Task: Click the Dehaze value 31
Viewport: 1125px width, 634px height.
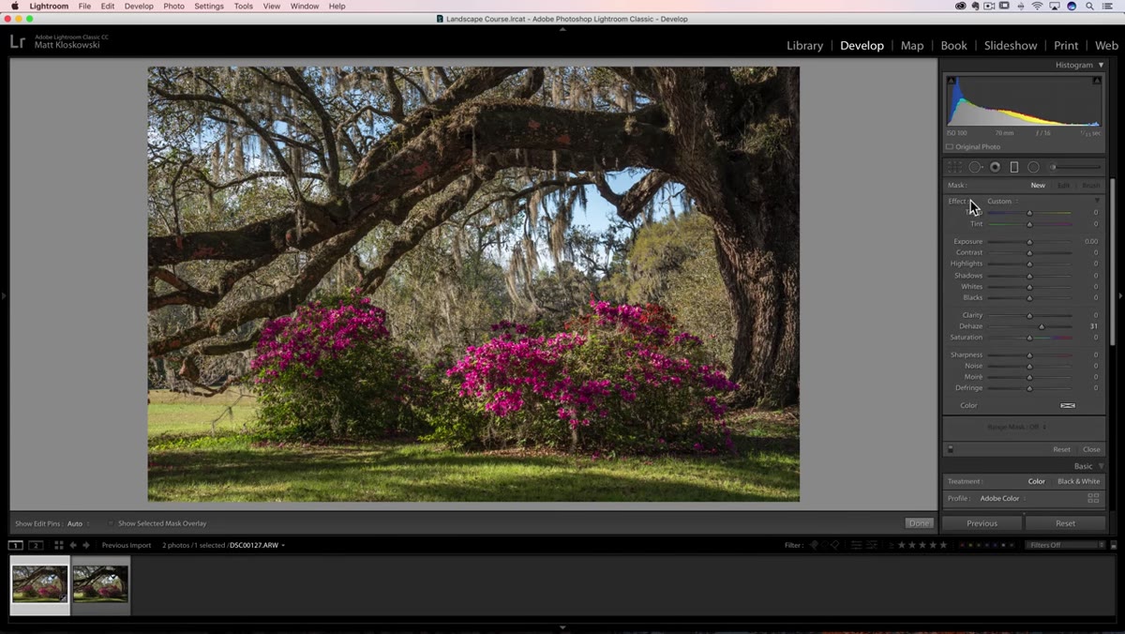Action: coord(1093,326)
